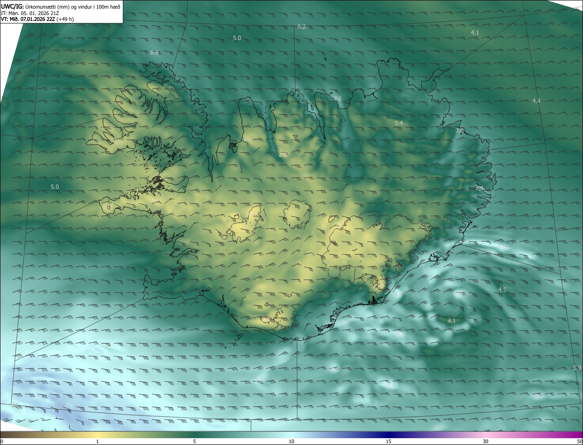Select the 4.4 value on the map
This screenshot has height=445, width=583.
[x=537, y=101]
